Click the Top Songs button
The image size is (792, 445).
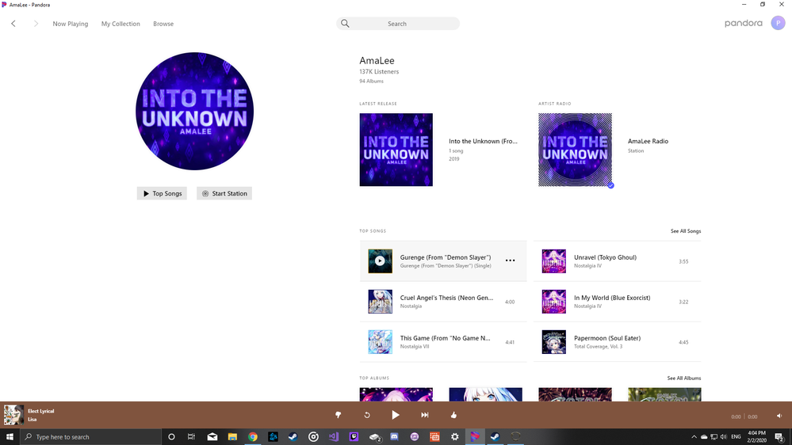[162, 193]
